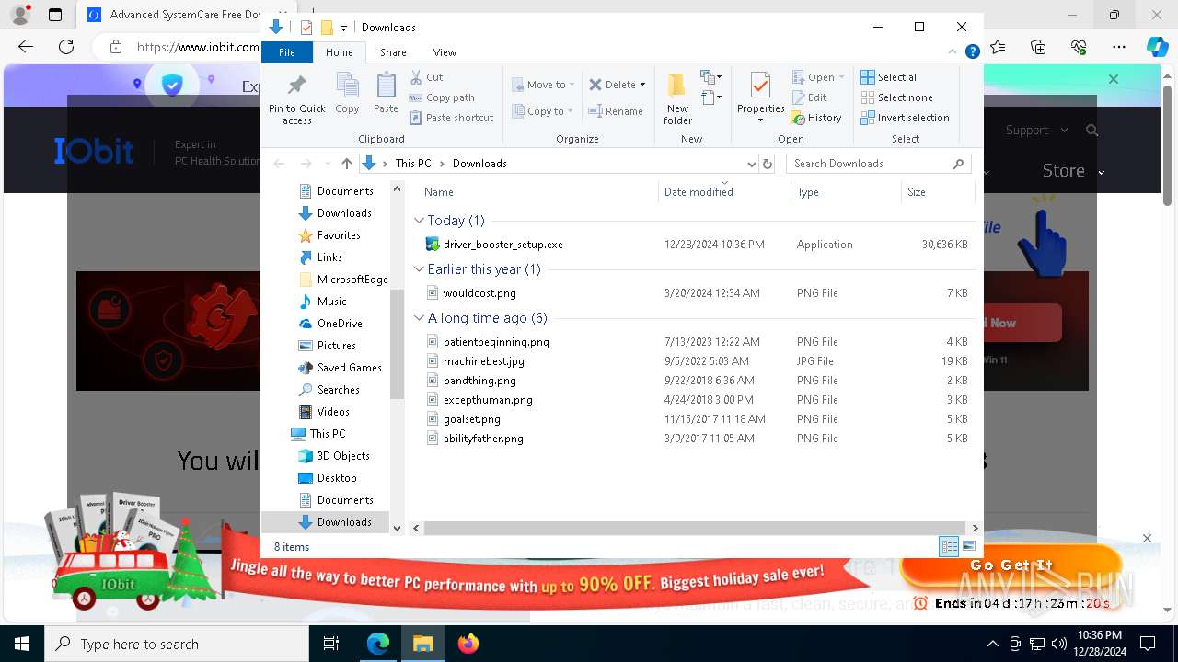Click Invert selection in ribbon
The image size is (1178, 662).
(x=905, y=118)
